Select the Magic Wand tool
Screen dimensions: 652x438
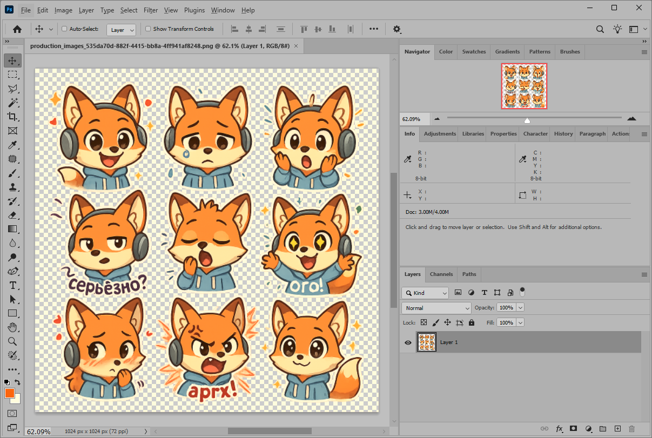[x=12, y=103]
